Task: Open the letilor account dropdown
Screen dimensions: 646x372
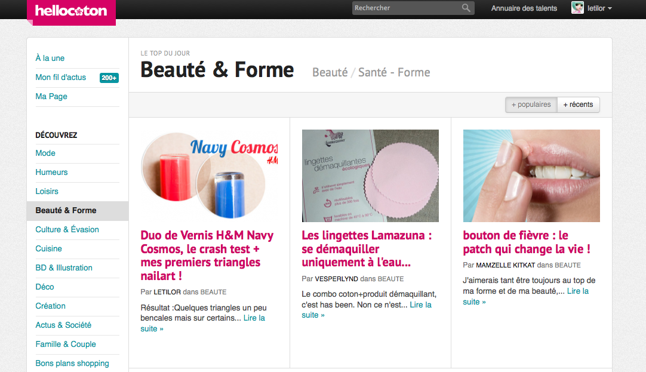Action: pyautogui.click(x=599, y=8)
